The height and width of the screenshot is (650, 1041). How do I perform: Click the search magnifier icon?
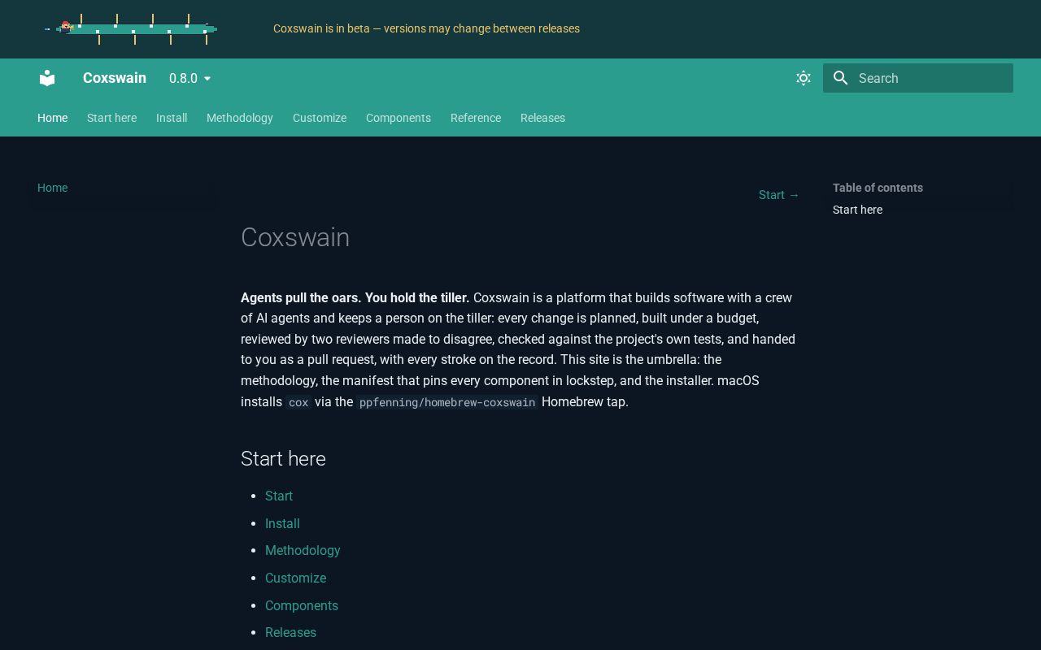(841, 78)
